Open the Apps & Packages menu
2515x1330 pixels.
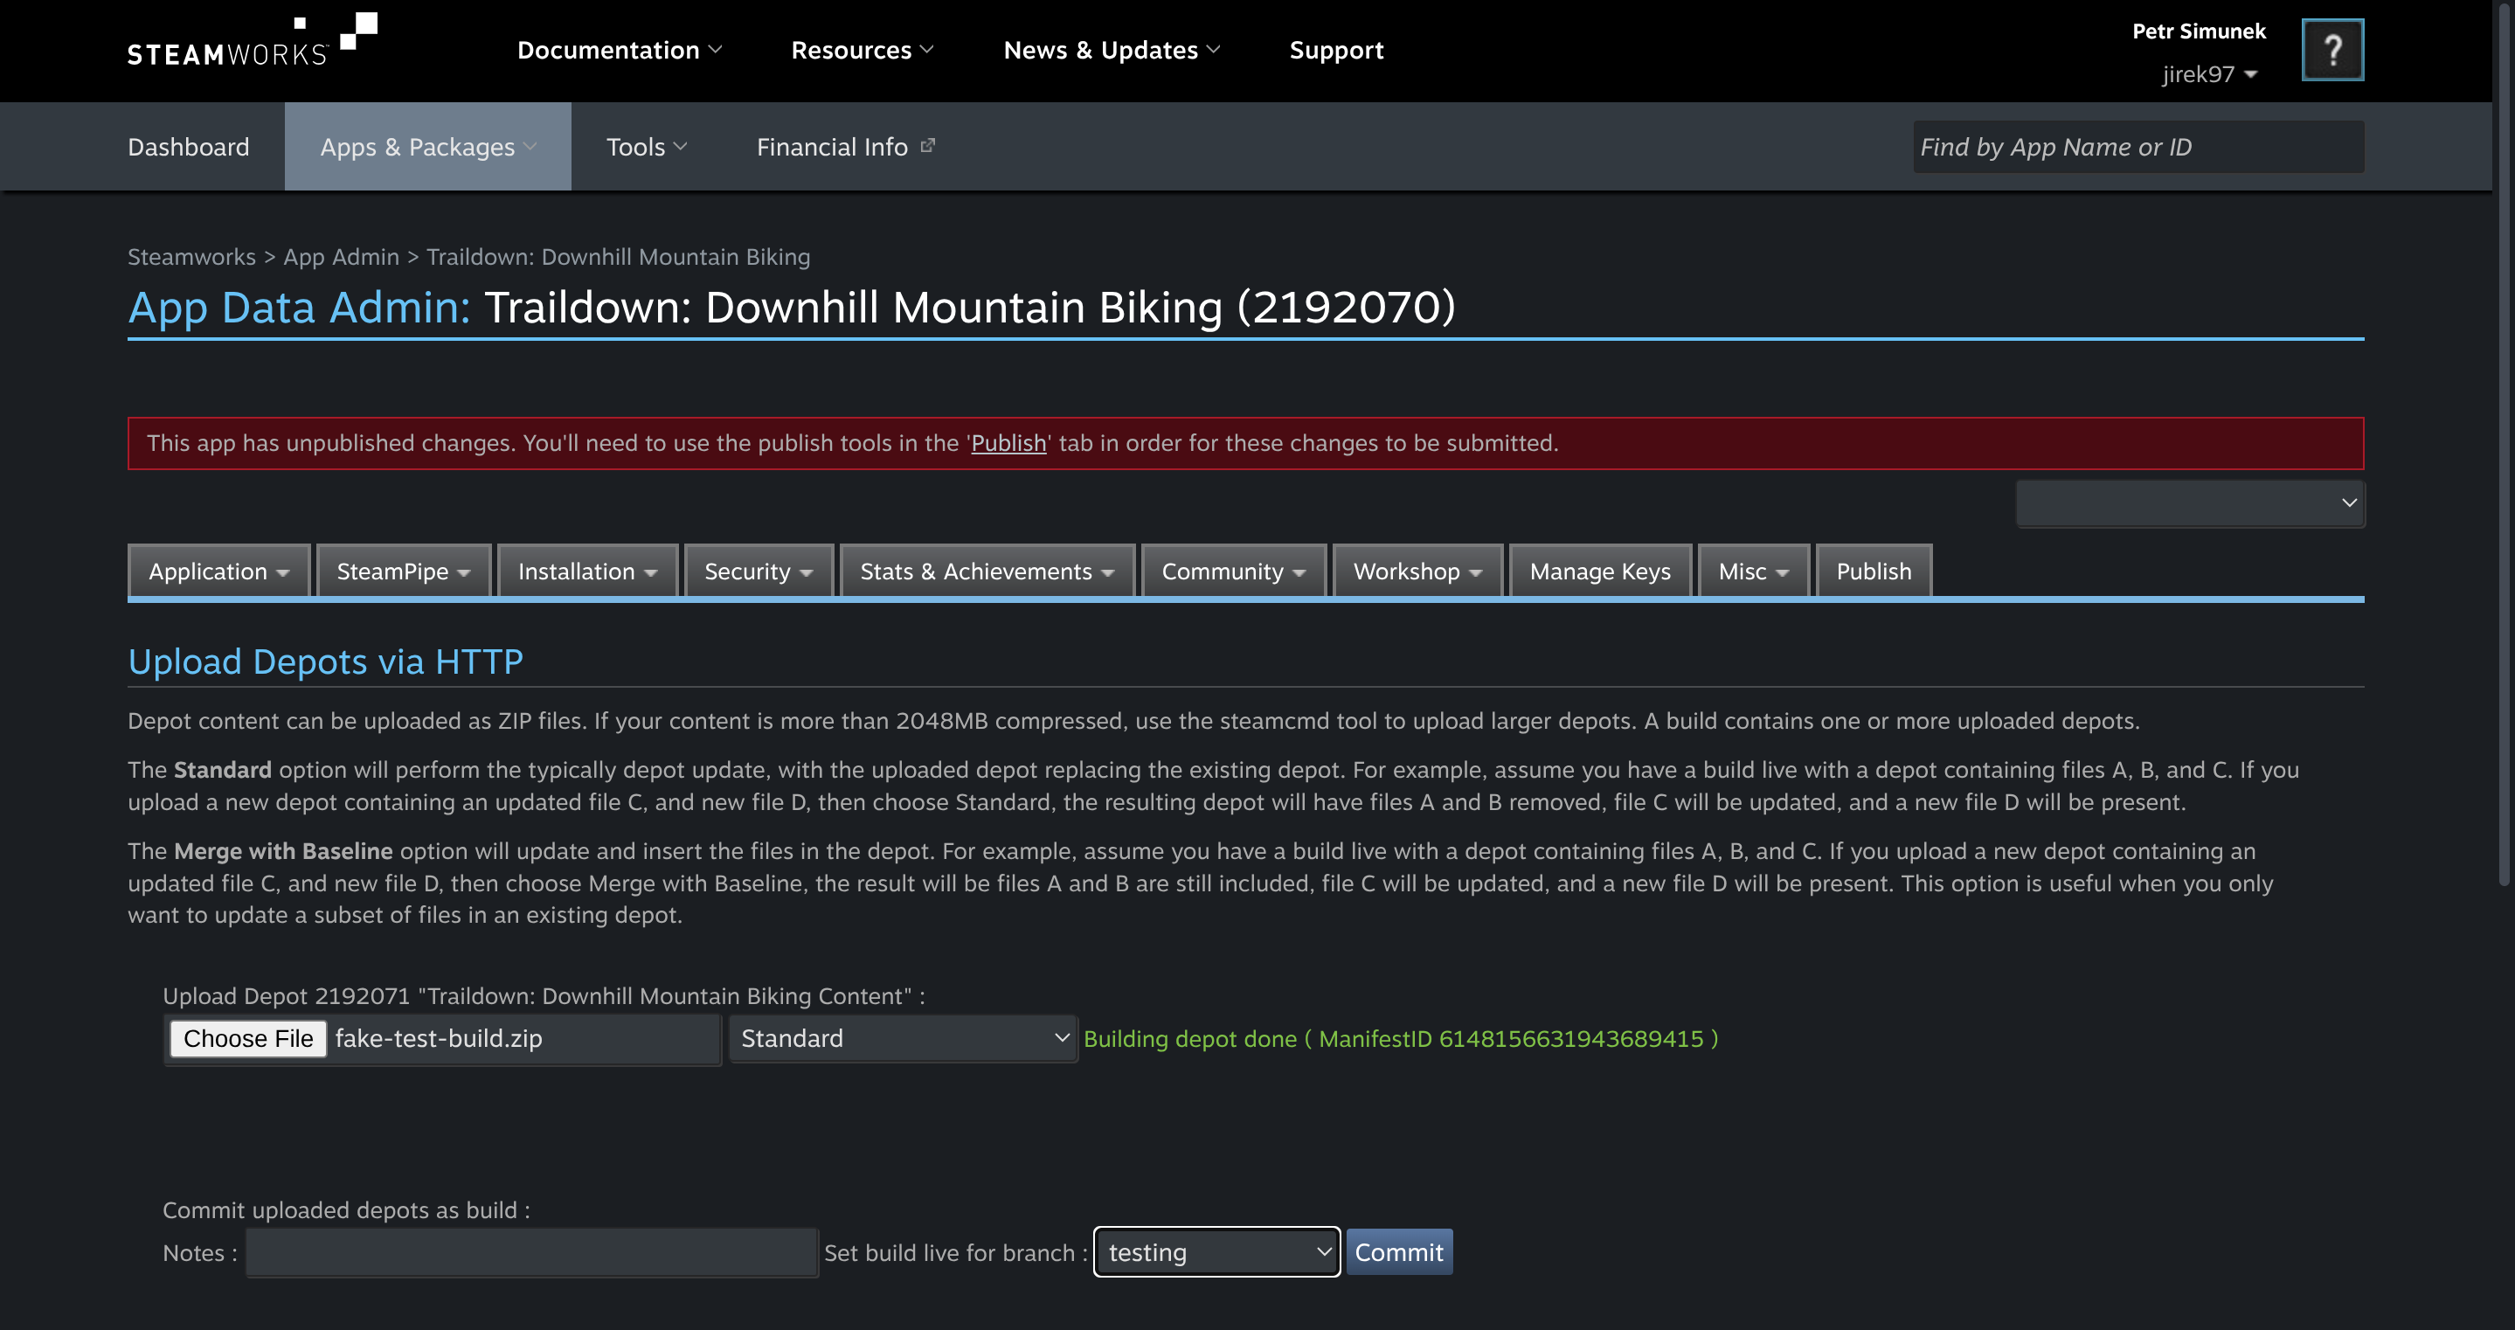pos(427,147)
